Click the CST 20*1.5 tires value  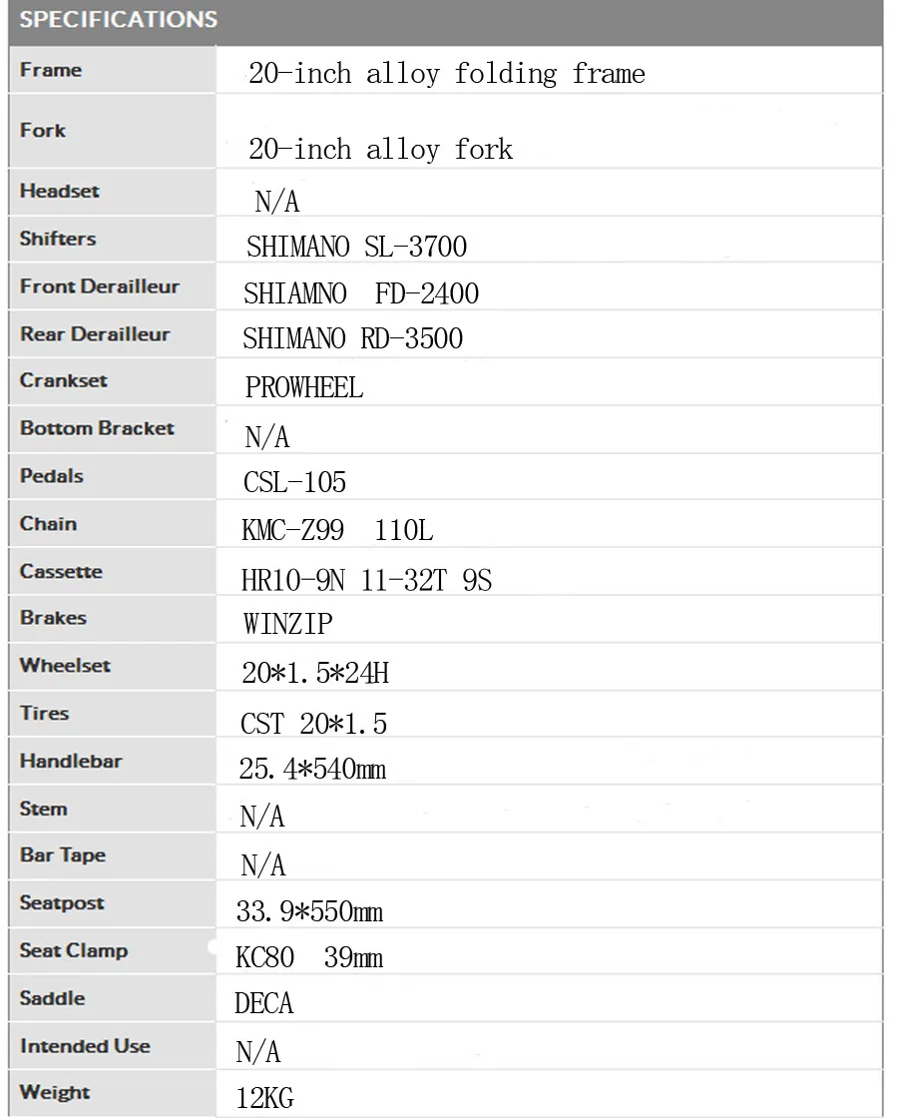313,724
